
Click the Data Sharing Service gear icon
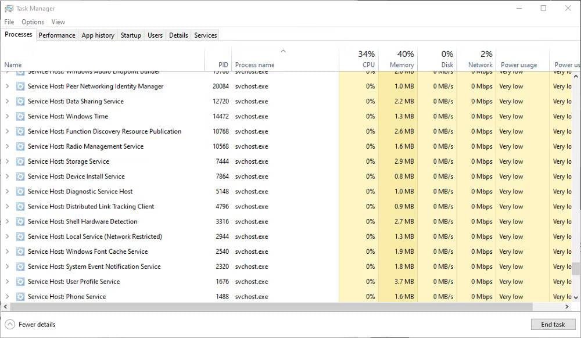pos(21,101)
